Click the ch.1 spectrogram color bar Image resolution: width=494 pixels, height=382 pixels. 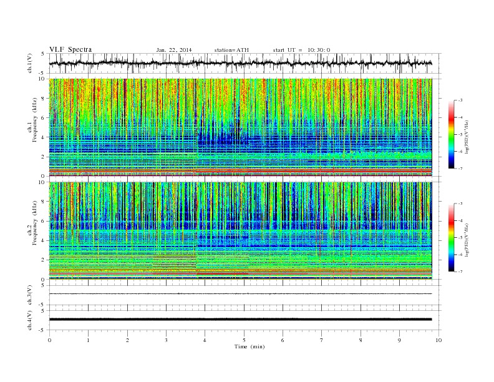pos(451,134)
